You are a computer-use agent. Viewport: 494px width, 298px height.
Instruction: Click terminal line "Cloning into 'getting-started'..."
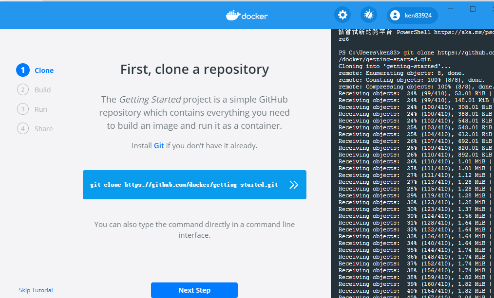[395, 66]
